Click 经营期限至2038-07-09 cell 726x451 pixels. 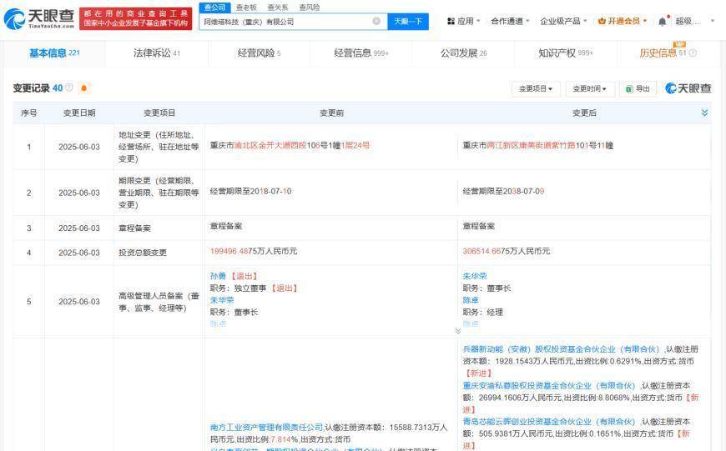pyautogui.click(x=503, y=191)
